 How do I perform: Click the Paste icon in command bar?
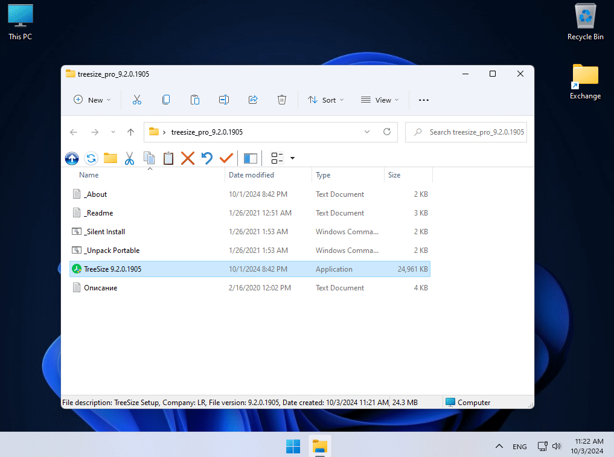194,100
